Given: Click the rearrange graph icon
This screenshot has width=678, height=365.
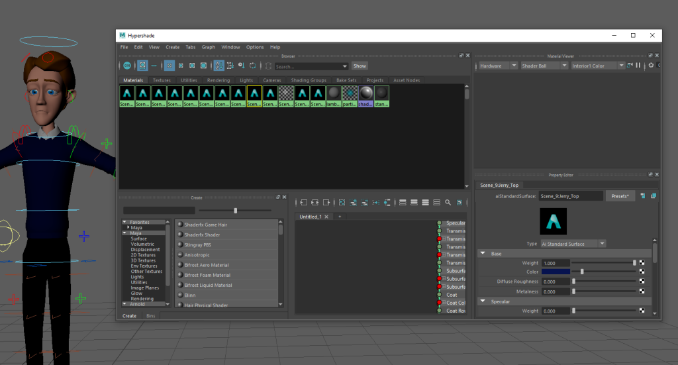Looking at the screenshot, I should [376, 203].
